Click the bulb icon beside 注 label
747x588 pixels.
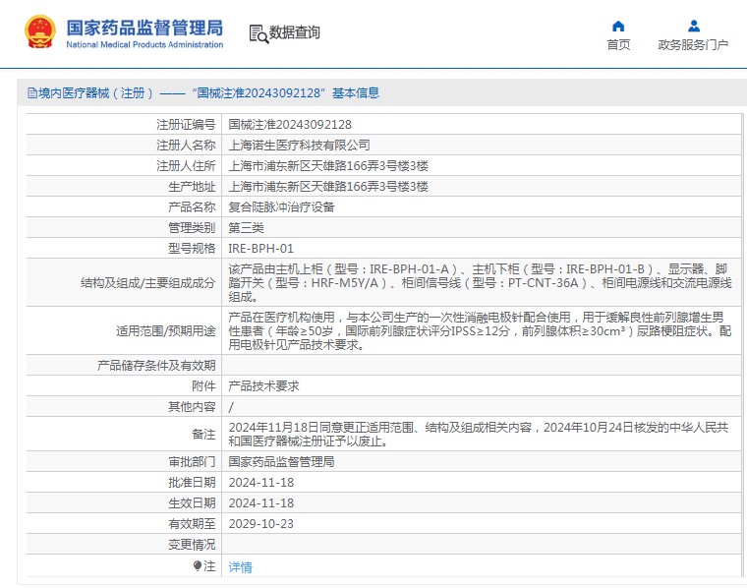tap(198, 566)
